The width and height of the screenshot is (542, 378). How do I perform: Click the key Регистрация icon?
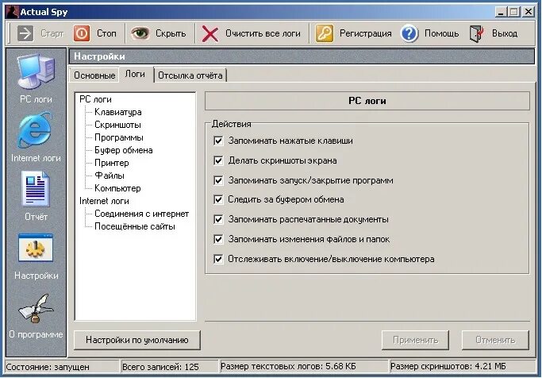(x=325, y=33)
